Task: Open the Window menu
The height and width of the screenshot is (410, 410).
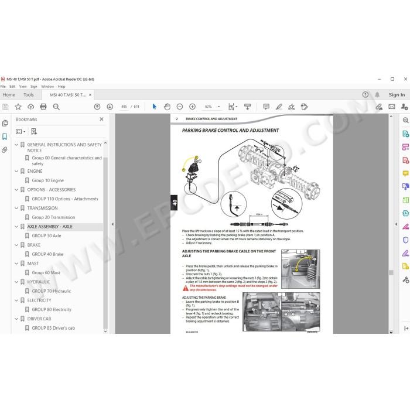Action: pyautogui.click(x=47, y=87)
